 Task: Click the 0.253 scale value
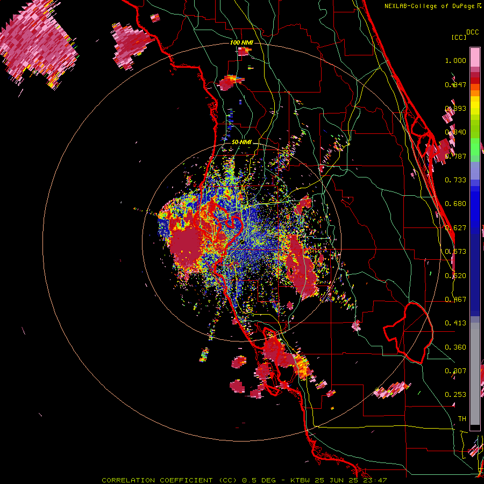[x=455, y=395]
